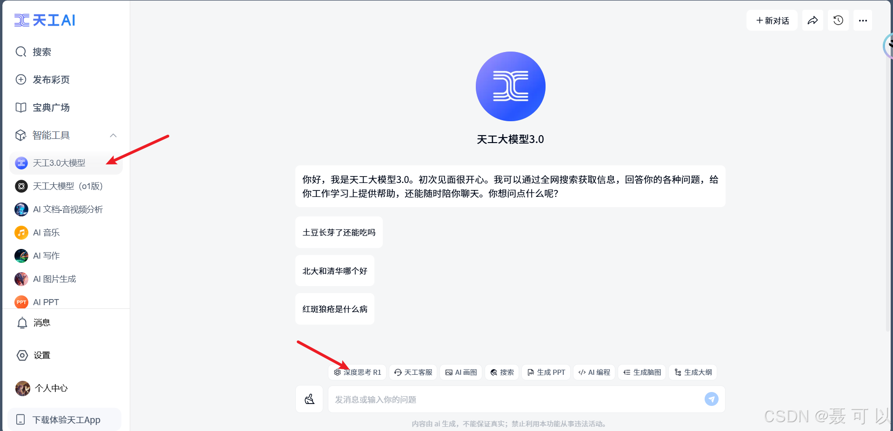Open AI 写作 tool
893x431 pixels.
pyautogui.click(x=66, y=256)
